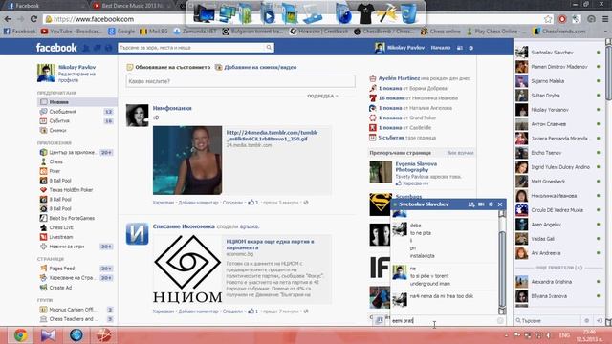Click Ayelin Martinez birthday link
Screen dimensions: 612x344
399,78
